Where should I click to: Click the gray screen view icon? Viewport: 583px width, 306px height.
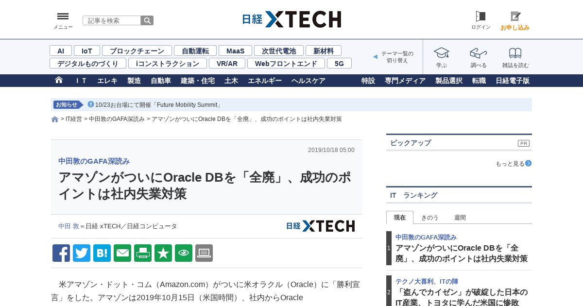(x=204, y=253)
